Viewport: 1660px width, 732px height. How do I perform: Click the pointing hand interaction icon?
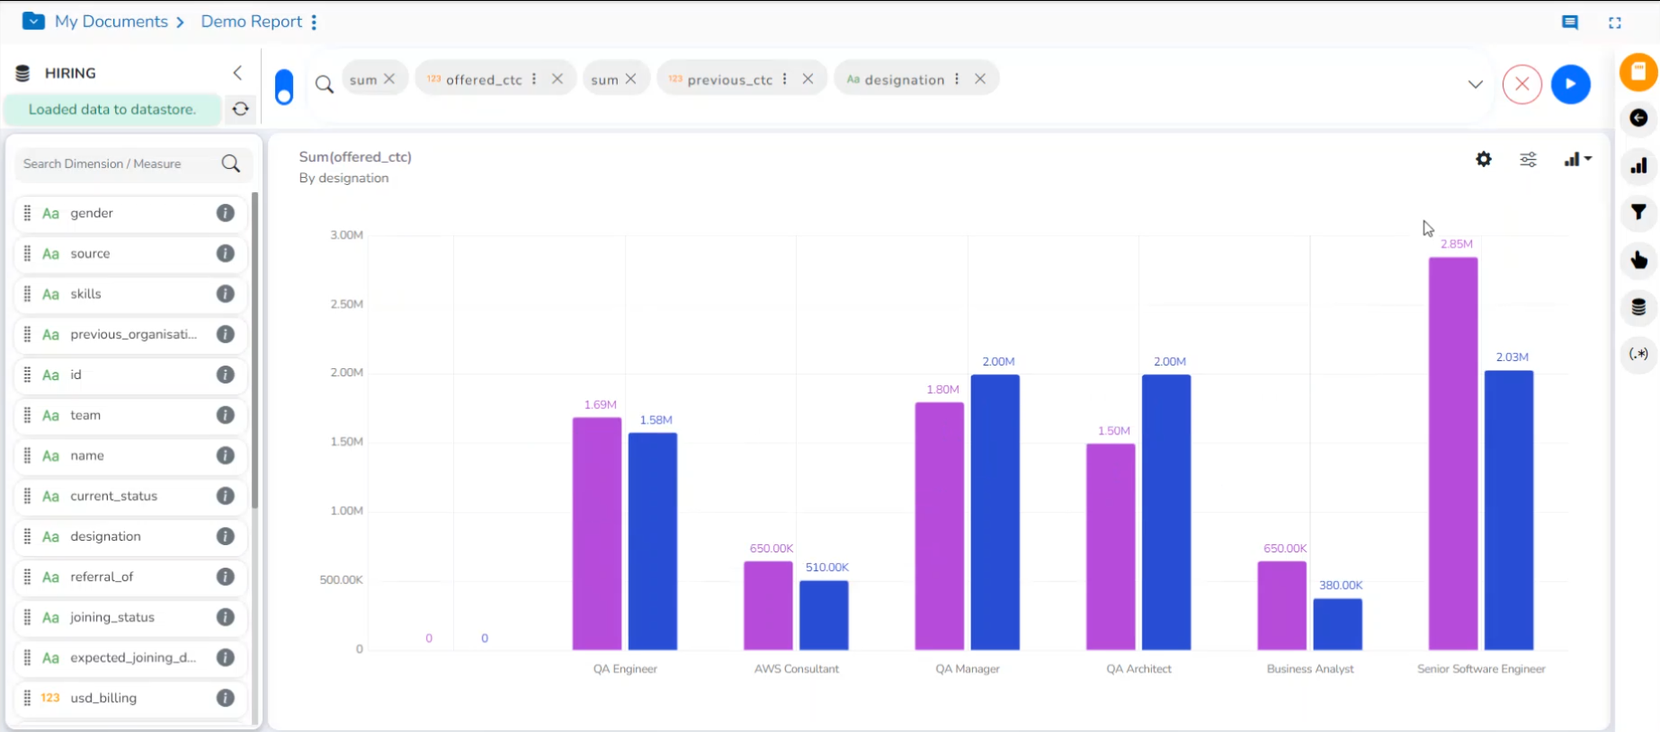point(1638,260)
